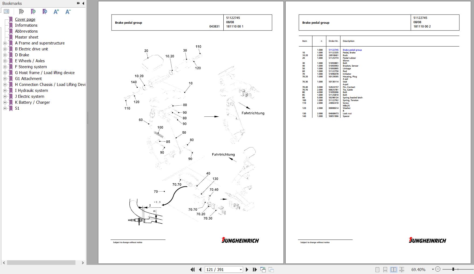Go to the next page

[x=247, y=269]
